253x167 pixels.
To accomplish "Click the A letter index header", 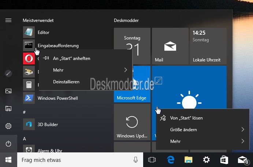I will pyautogui.click(x=25, y=138).
